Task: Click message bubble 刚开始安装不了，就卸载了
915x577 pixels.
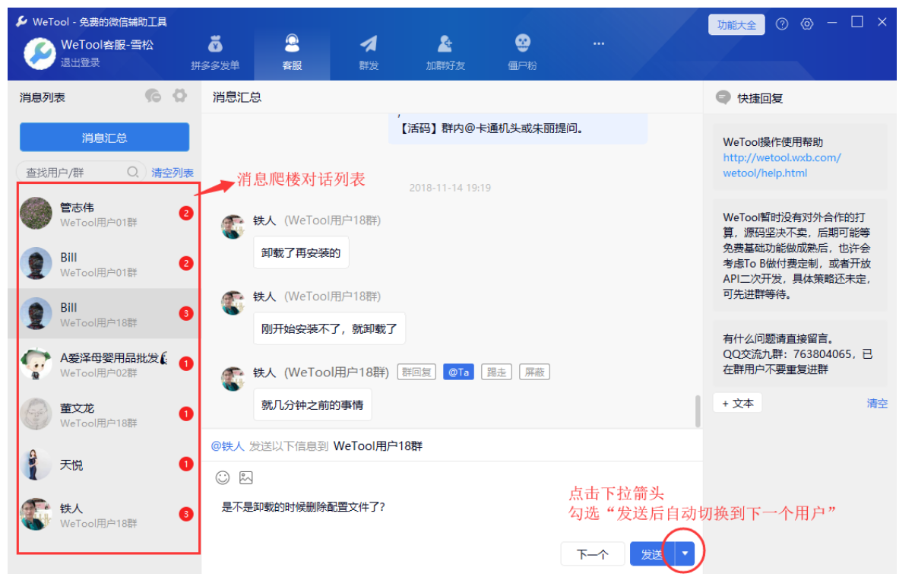Action: (329, 328)
